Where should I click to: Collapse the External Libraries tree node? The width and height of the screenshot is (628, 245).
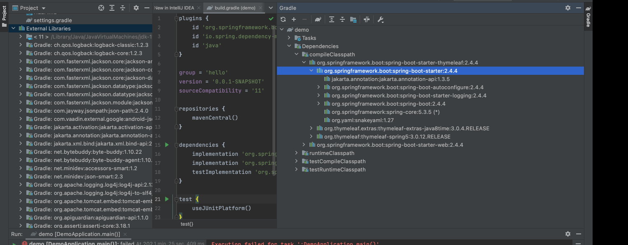pos(13,28)
